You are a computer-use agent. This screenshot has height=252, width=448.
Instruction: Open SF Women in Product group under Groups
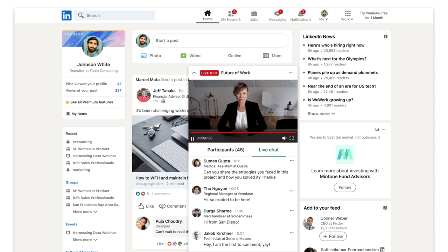87,191
